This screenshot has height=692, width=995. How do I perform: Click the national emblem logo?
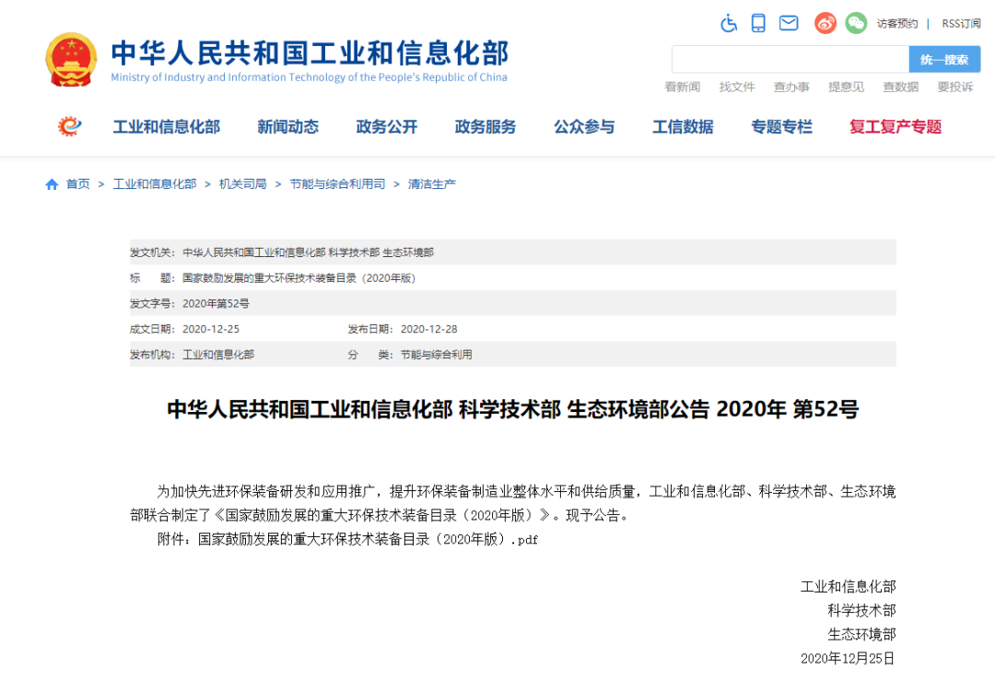(x=71, y=60)
